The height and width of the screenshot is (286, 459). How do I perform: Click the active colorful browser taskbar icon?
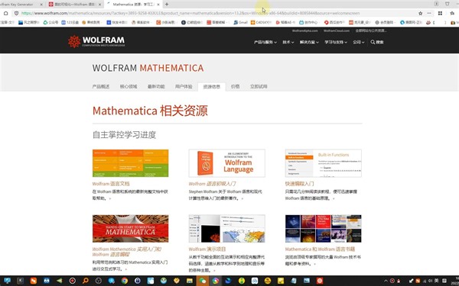tap(216, 281)
